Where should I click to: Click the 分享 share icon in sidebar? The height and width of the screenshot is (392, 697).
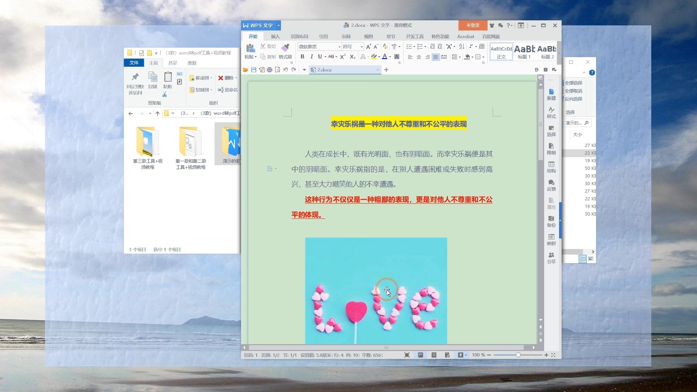551,257
